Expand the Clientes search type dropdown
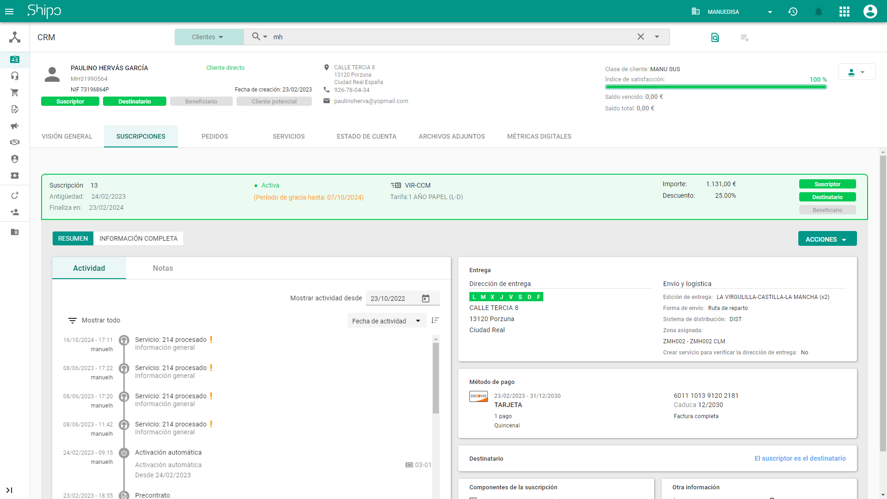 pyautogui.click(x=208, y=37)
